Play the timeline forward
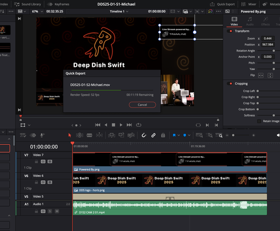The image size is (280, 231). coord(121,125)
